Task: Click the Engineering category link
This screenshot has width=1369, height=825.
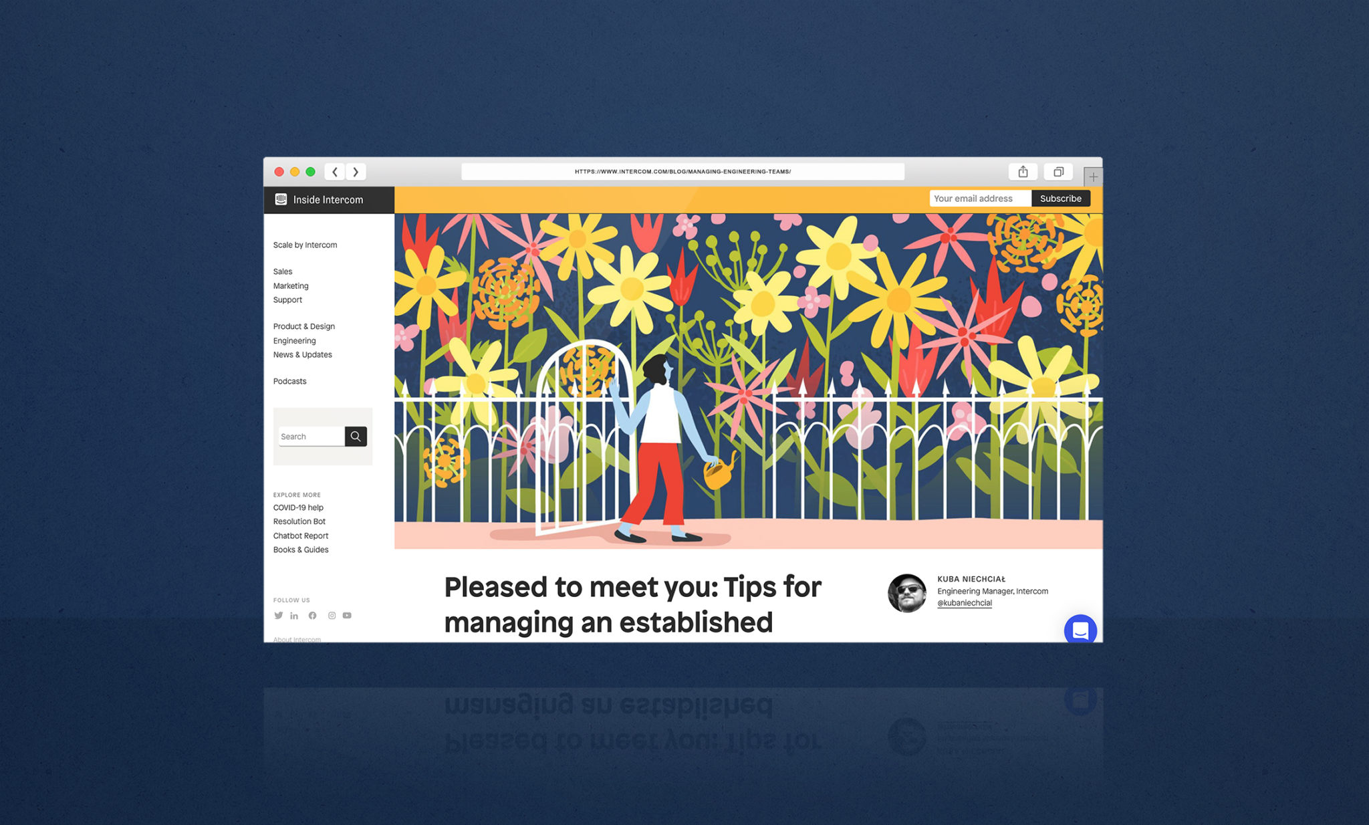Action: [x=295, y=340]
